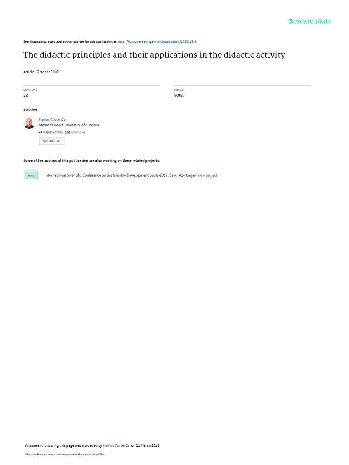Click the citations count 23

coord(25,95)
